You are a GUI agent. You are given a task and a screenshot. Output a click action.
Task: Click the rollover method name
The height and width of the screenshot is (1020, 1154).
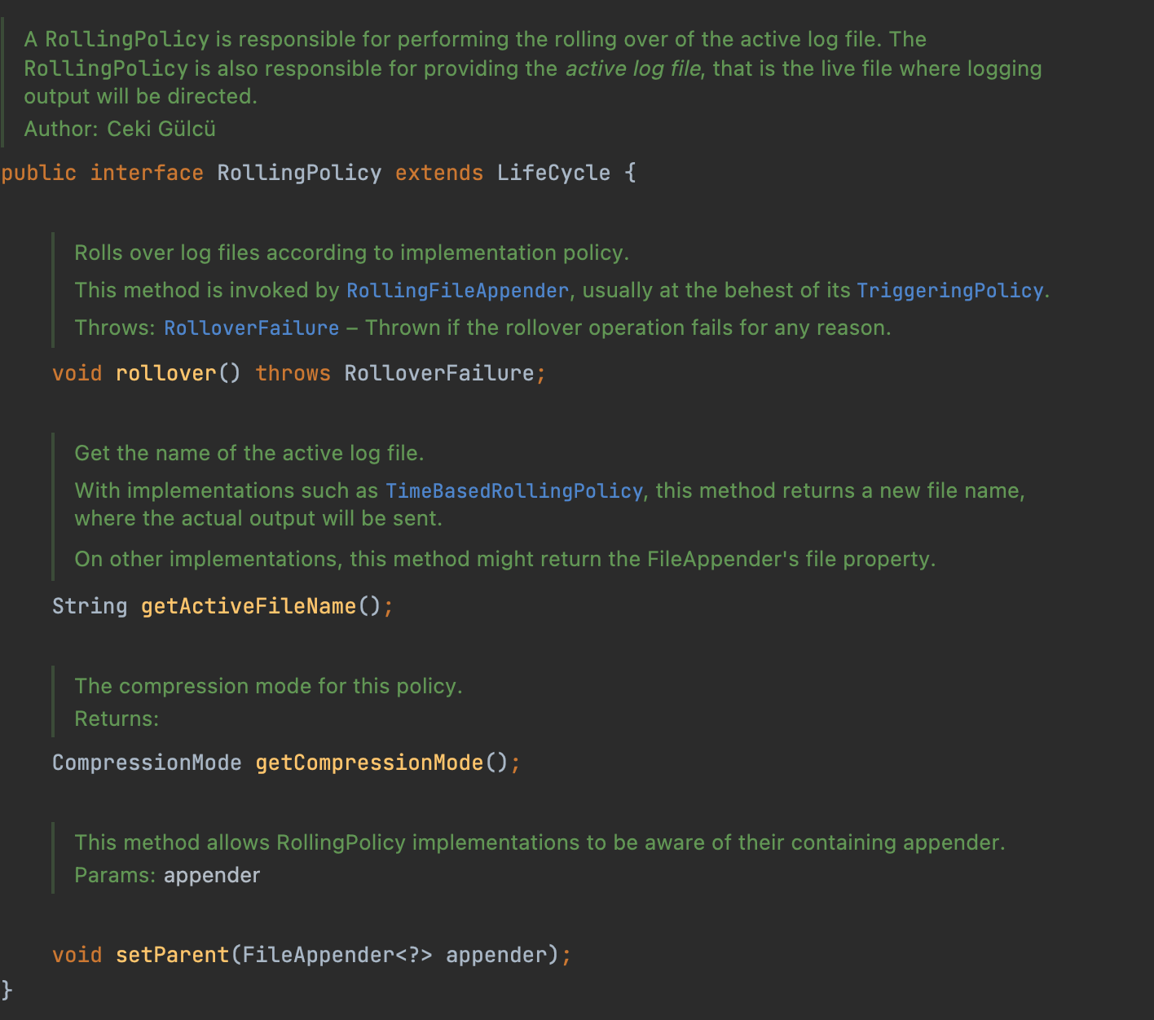click(166, 373)
